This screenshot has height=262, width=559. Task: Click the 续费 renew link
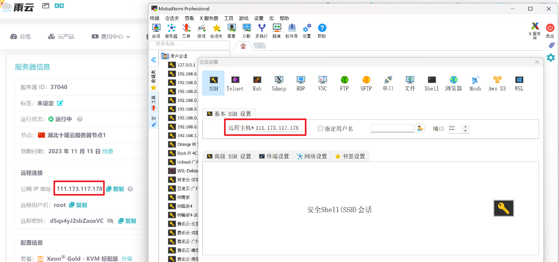point(108,151)
